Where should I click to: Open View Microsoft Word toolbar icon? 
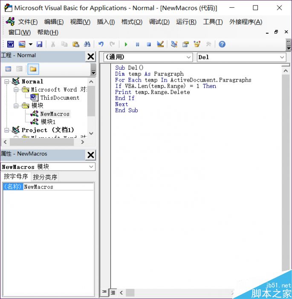tap(11, 44)
